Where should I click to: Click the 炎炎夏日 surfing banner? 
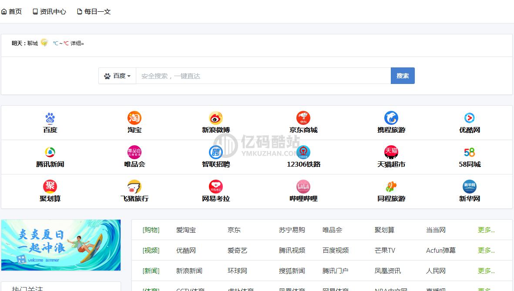coord(61,245)
